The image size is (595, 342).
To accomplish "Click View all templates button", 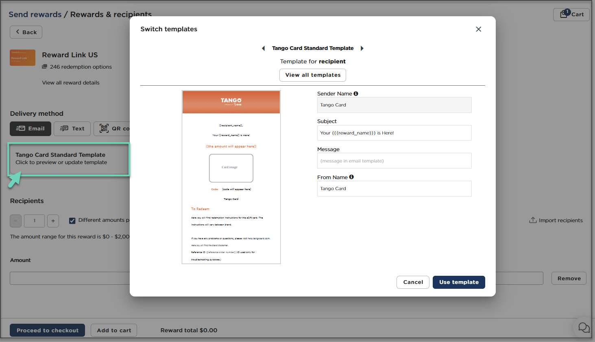I will [313, 75].
